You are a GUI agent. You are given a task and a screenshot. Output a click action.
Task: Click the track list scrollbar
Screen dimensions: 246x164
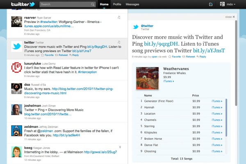tap(226, 118)
